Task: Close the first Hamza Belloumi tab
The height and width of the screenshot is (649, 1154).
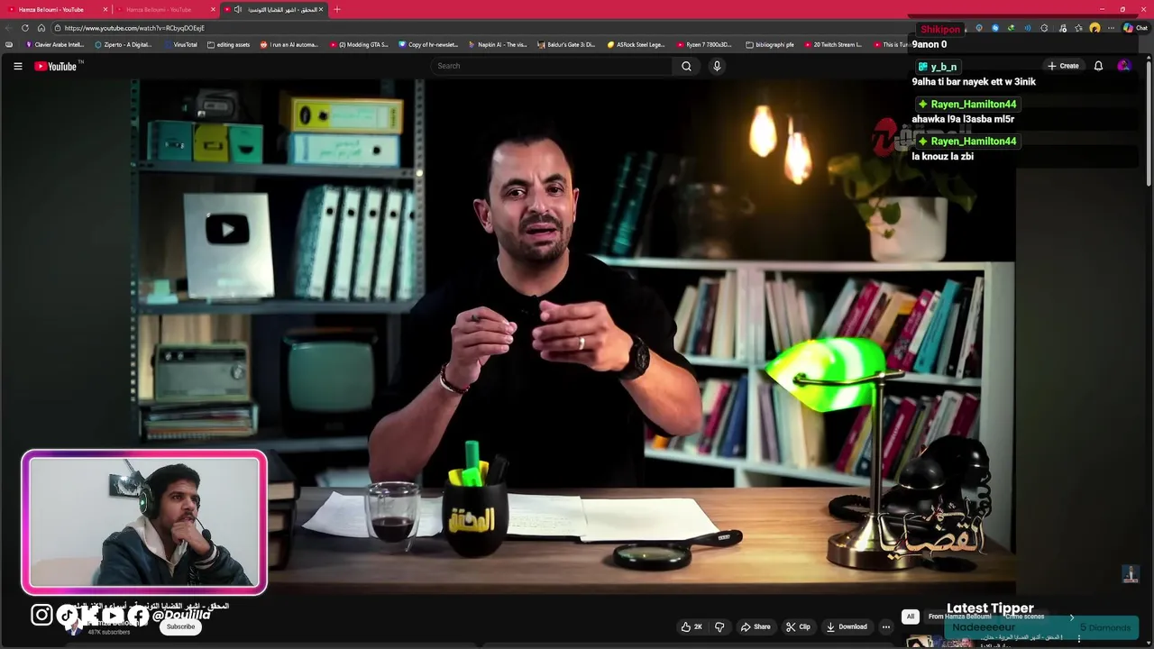Action: [x=105, y=9]
